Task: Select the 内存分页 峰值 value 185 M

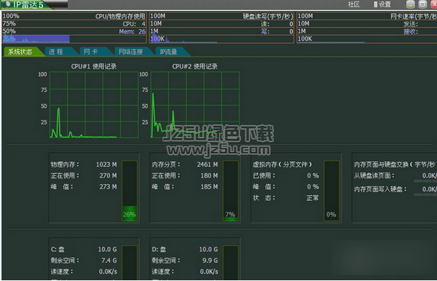Action: pos(209,187)
